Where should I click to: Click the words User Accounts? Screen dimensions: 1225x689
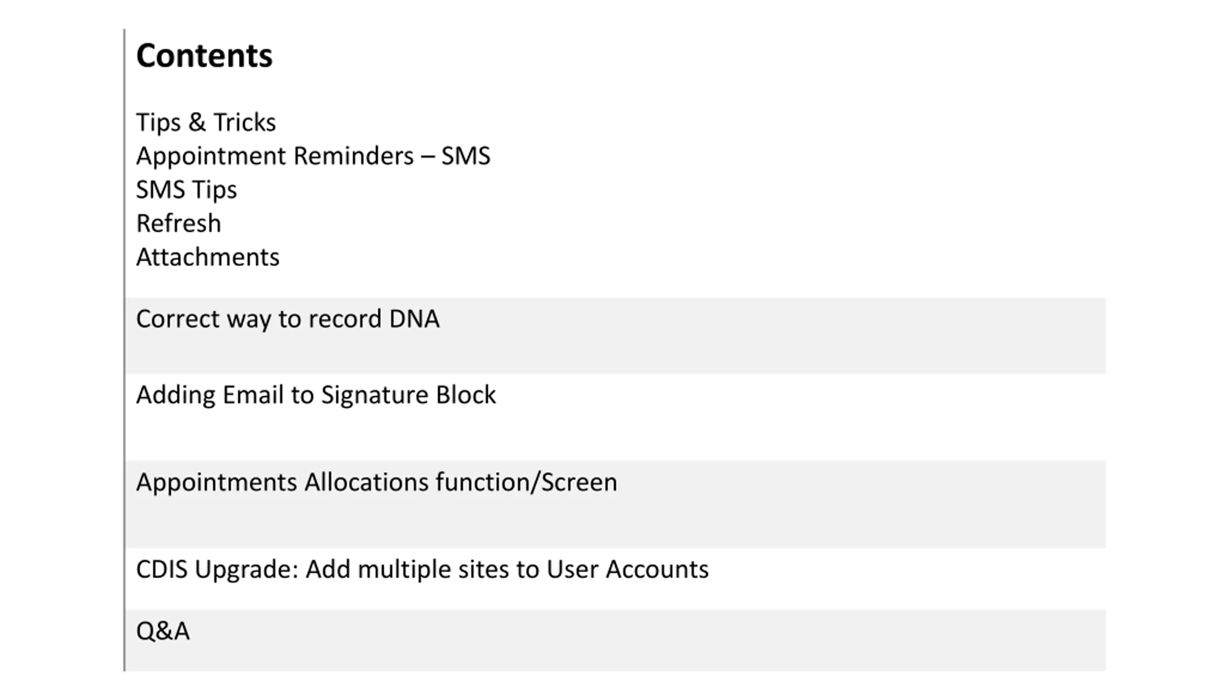tap(627, 570)
